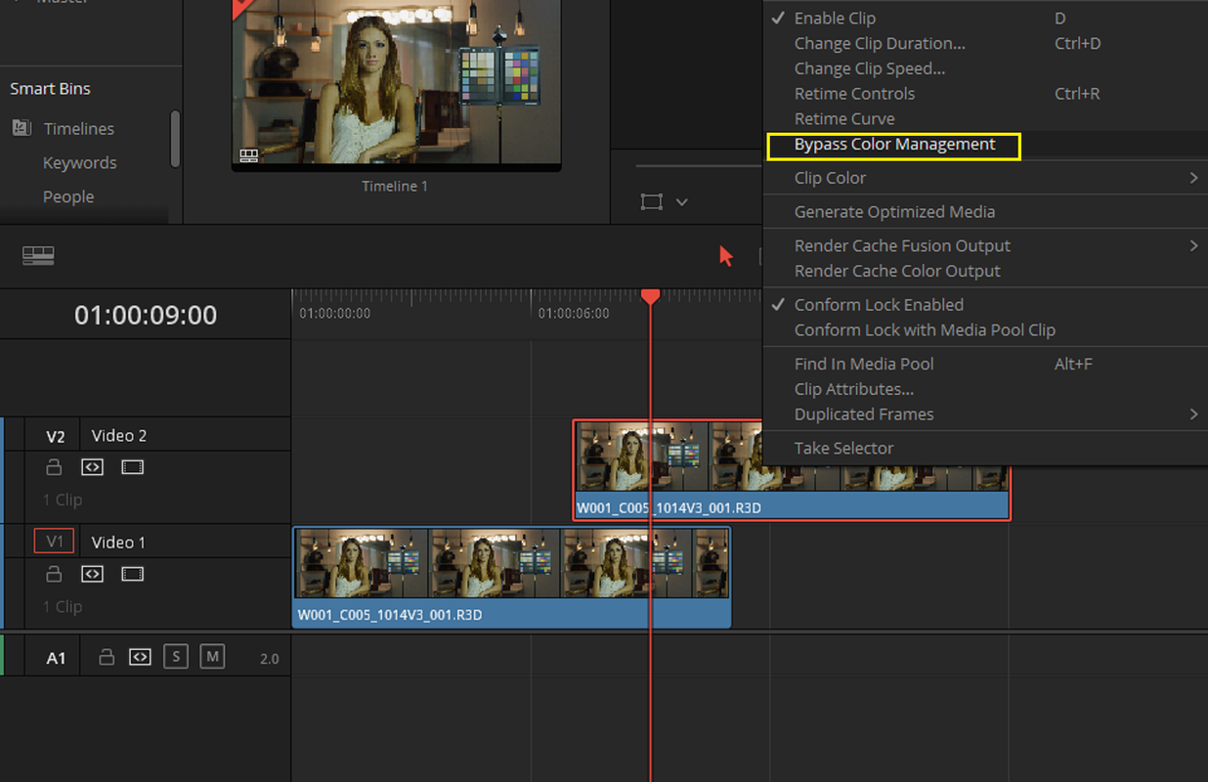Open Retime Controls from the menu

click(x=985, y=94)
